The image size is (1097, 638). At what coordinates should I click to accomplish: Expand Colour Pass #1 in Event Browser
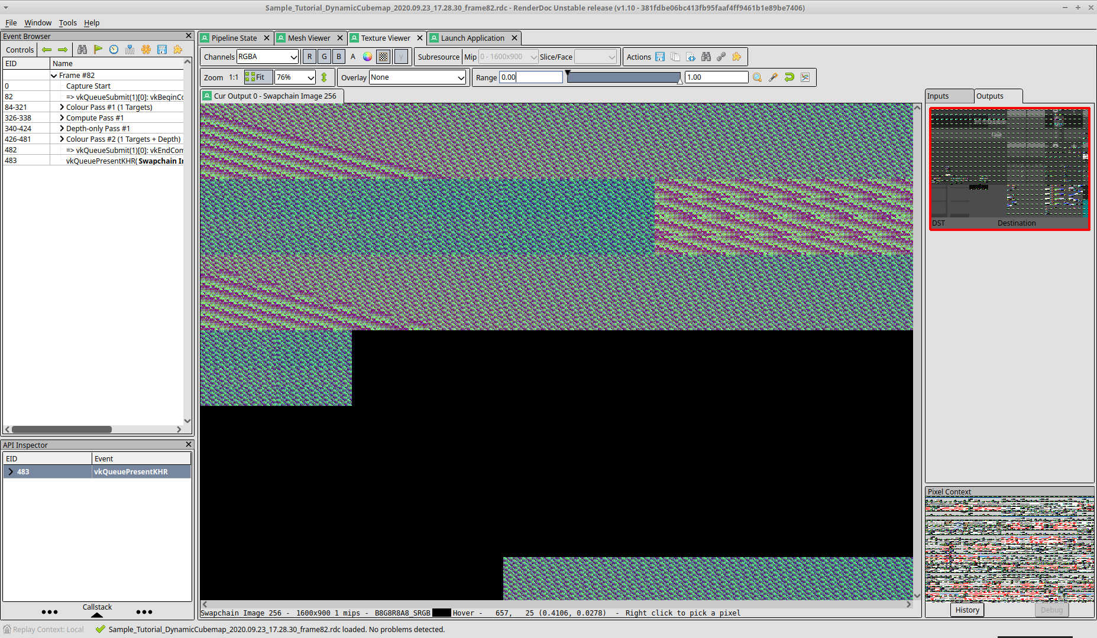(62, 107)
